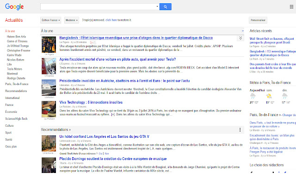Image resolution: width=296 pixels, height=185 pixels.
Task: Click the Google logo
Action: coord(14,7)
